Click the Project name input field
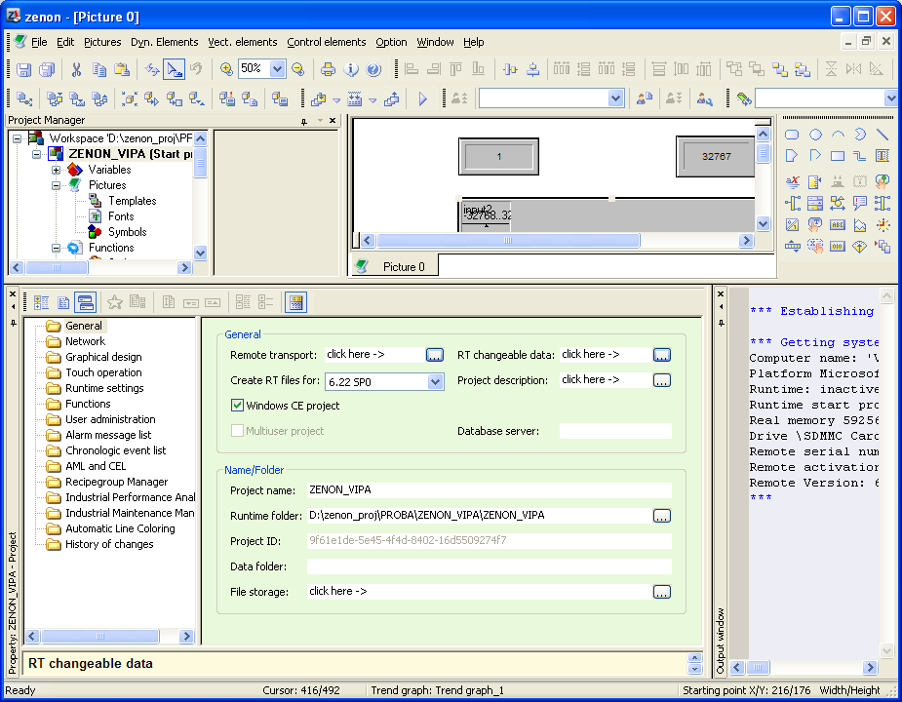 (x=488, y=489)
